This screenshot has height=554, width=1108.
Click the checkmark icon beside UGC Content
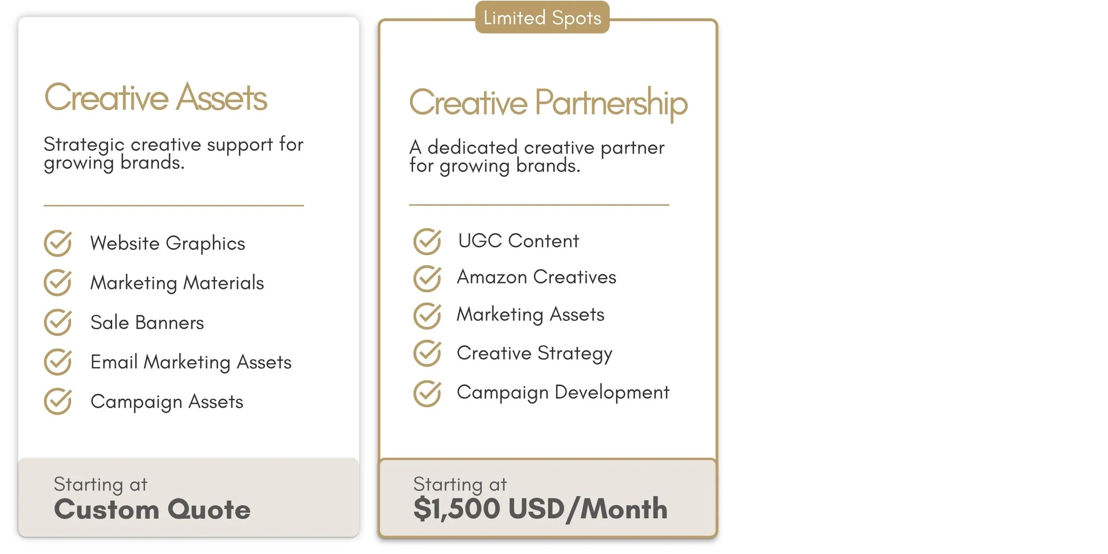click(x=427, y=242)
